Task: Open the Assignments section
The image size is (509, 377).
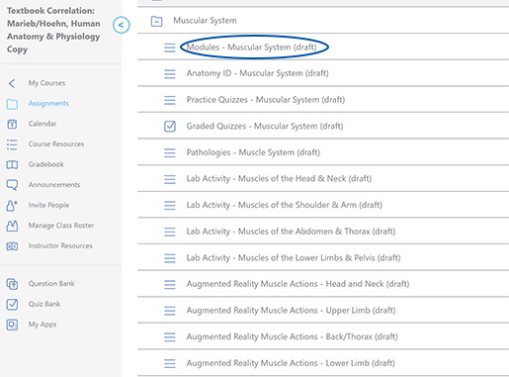Action: 48,104
